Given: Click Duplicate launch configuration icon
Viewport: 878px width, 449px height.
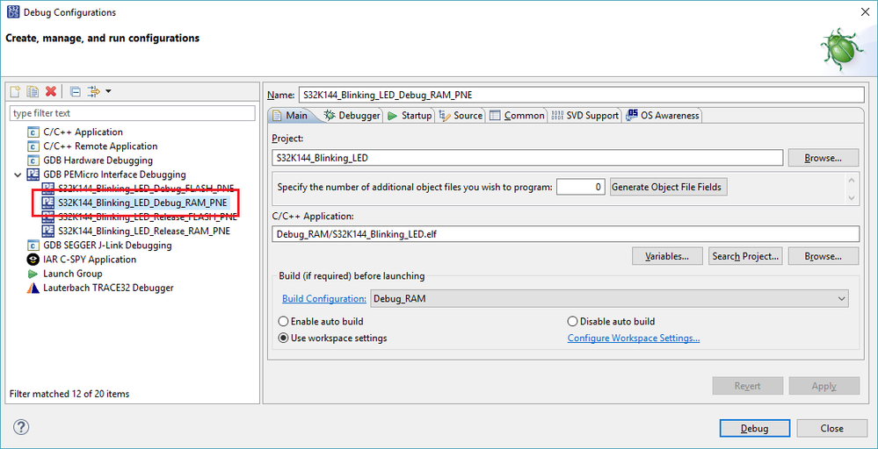Looking at the screenshot, I should point(33,91).
